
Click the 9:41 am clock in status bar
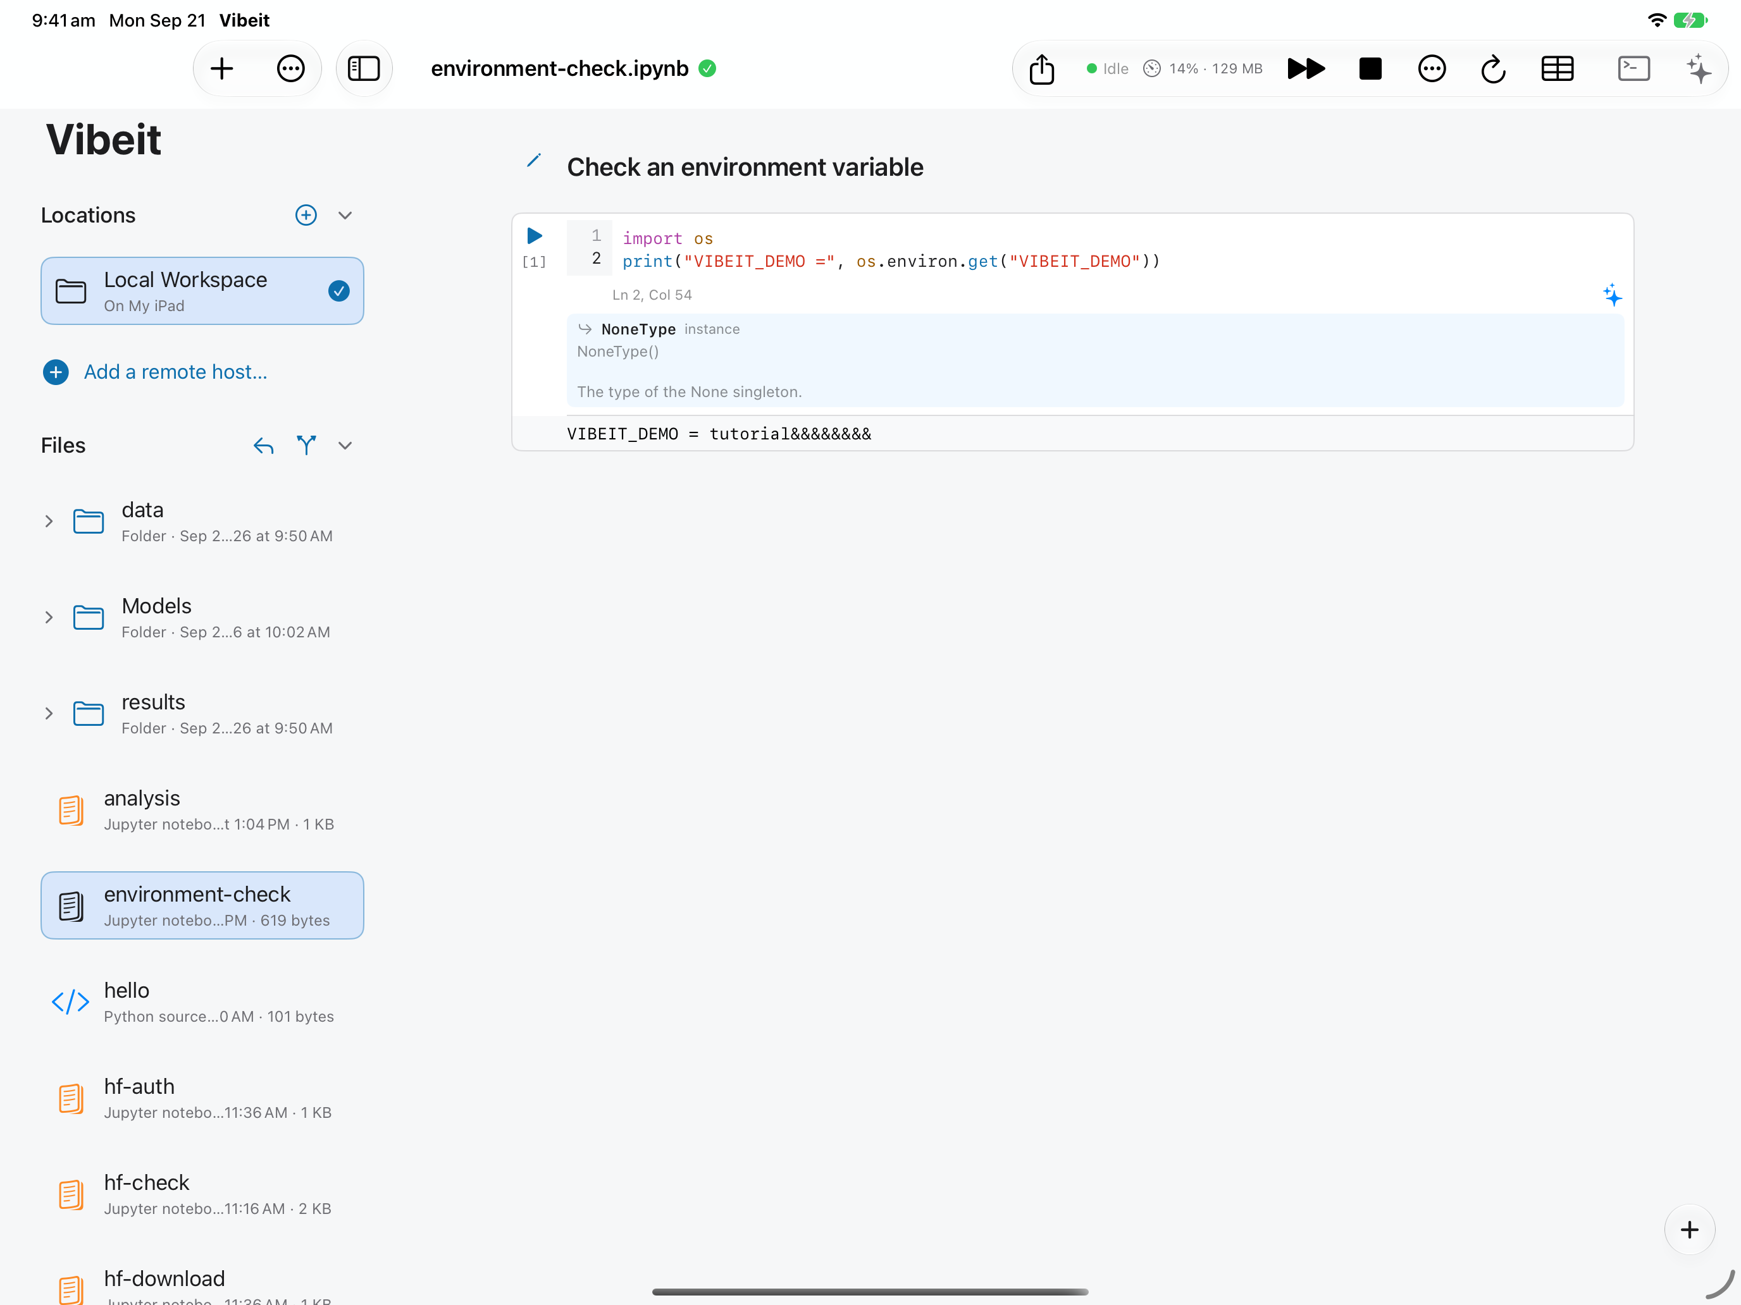64,20
